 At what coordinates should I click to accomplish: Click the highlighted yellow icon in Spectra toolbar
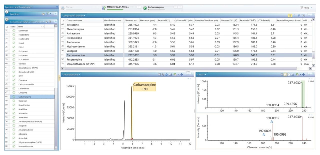tap(285, 74)
